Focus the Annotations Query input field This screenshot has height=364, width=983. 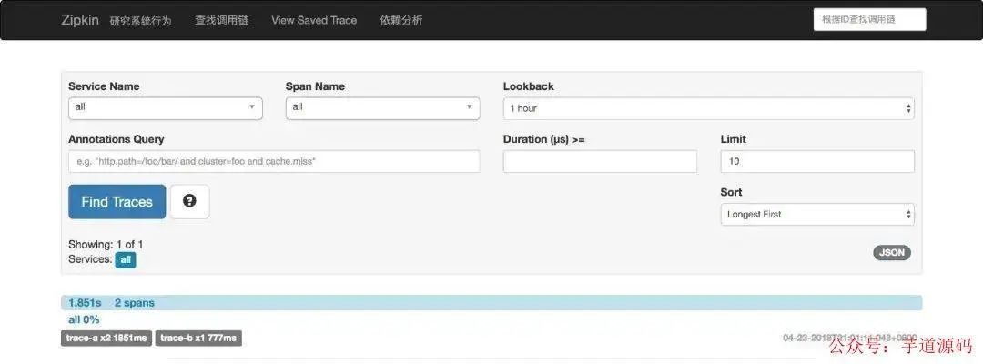coord(274,161)
